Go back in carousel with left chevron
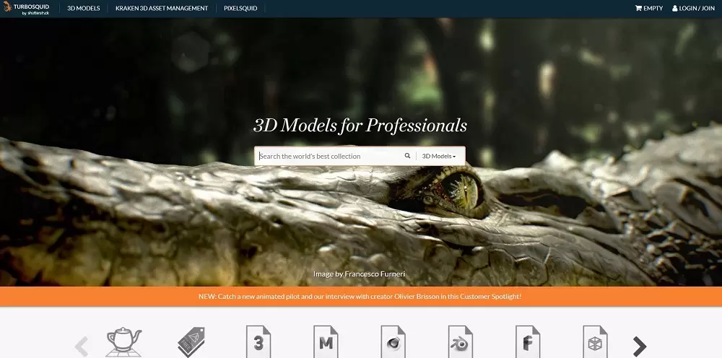 [82, 346]
